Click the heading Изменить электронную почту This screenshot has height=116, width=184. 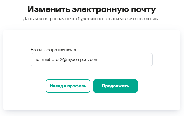[92, 10]
